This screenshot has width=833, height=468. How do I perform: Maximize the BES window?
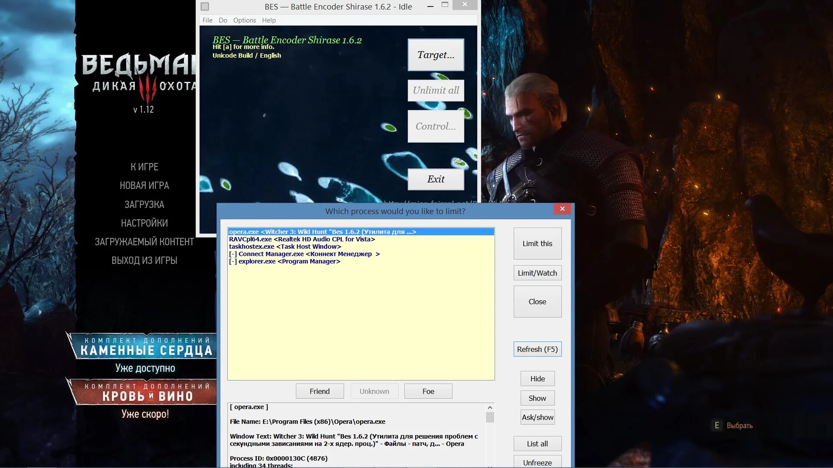pyautogui.click(x=445, y=5)
